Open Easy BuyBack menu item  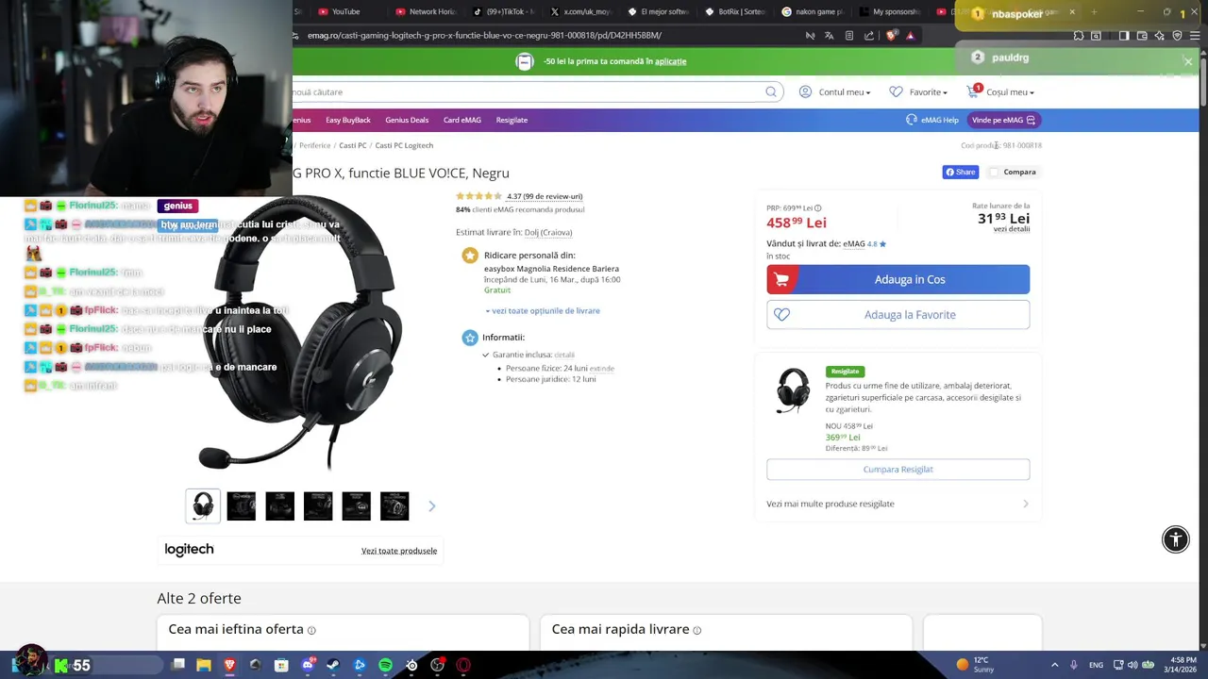pos(348,120)
